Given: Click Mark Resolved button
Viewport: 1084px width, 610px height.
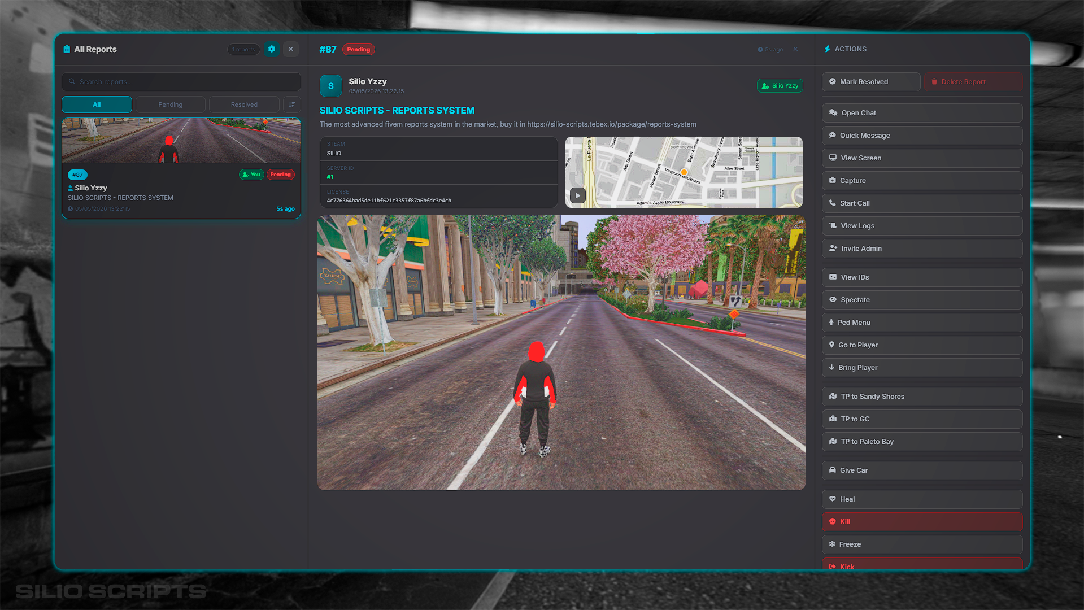Looking at the screenshot, I should (871, 82).
